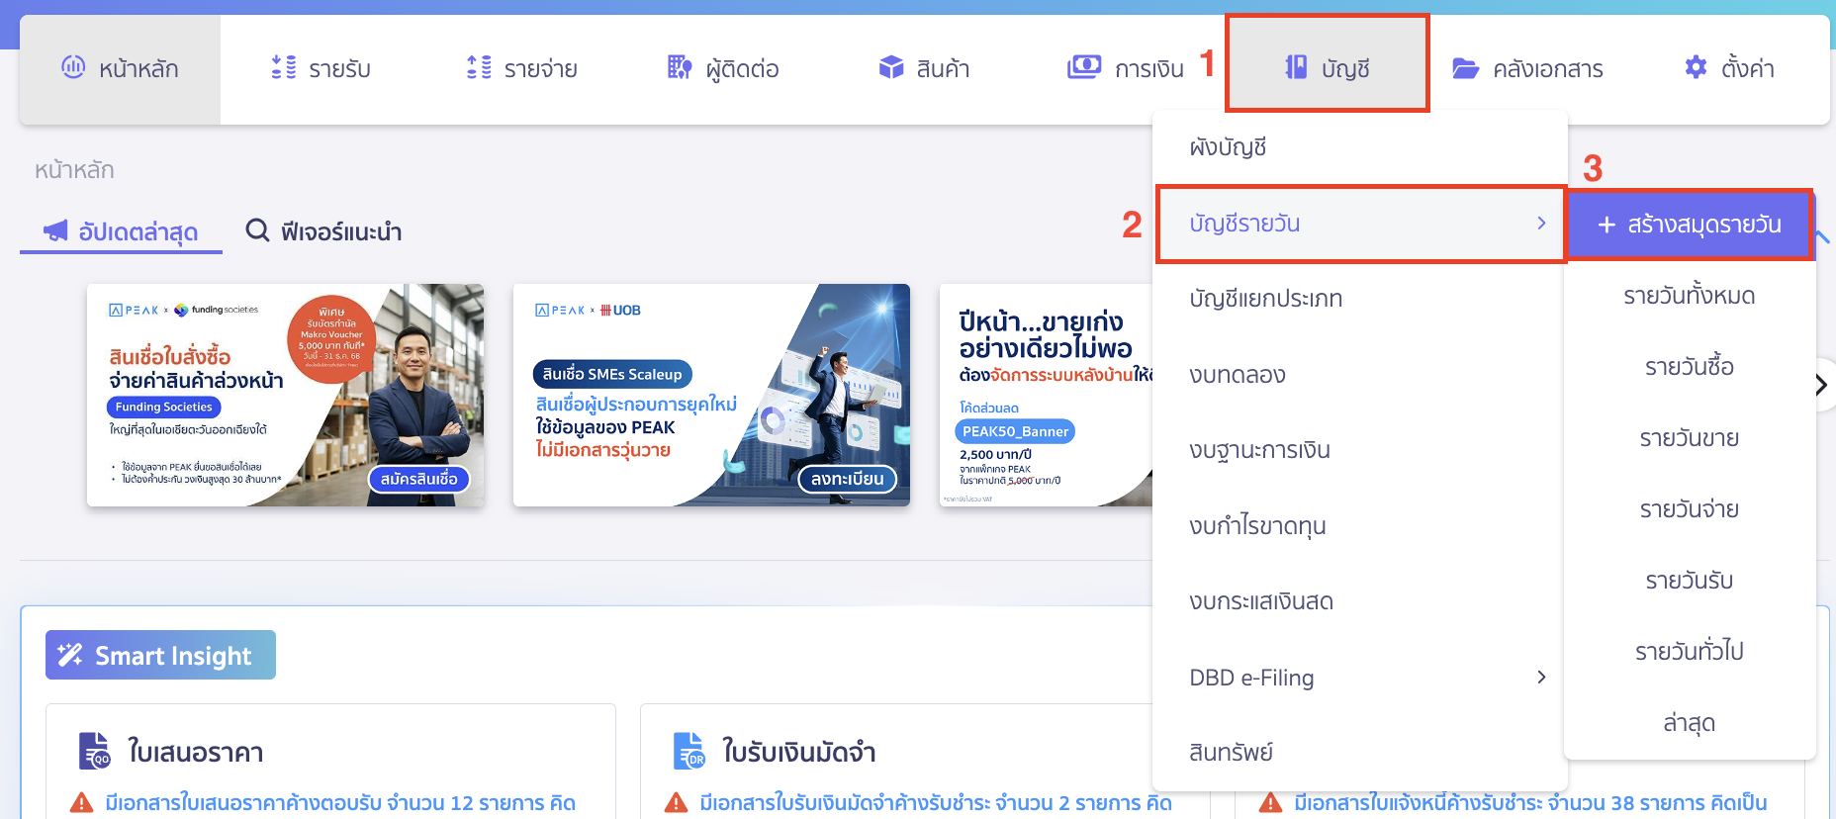Open the รายจ่าย expense menu icon
This screenshot has width=1836, height=819.
coord(479,67)
